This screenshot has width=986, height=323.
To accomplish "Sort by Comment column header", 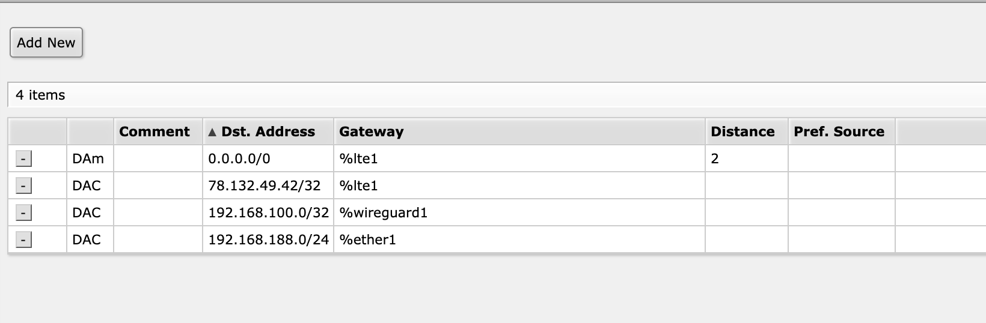I will (x=155, y=131).
